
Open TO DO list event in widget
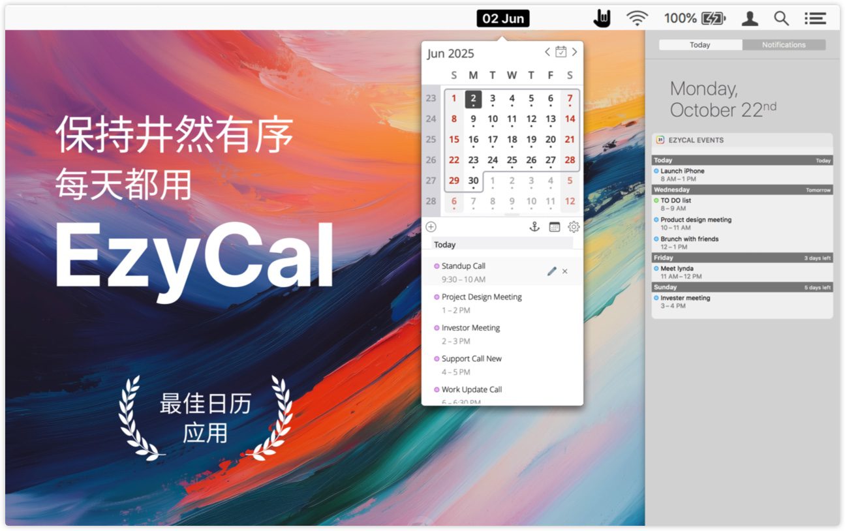coord(743,204)
